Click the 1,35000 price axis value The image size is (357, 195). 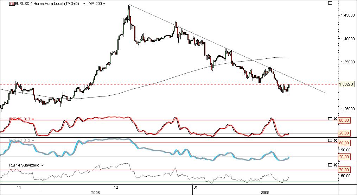click(348, 62)
